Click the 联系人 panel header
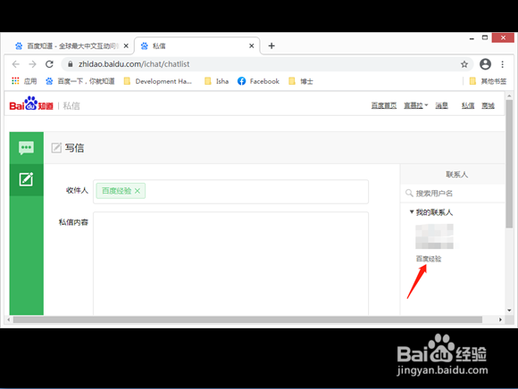Viewport: 518px width, 389px height. (x=457, y=175)
